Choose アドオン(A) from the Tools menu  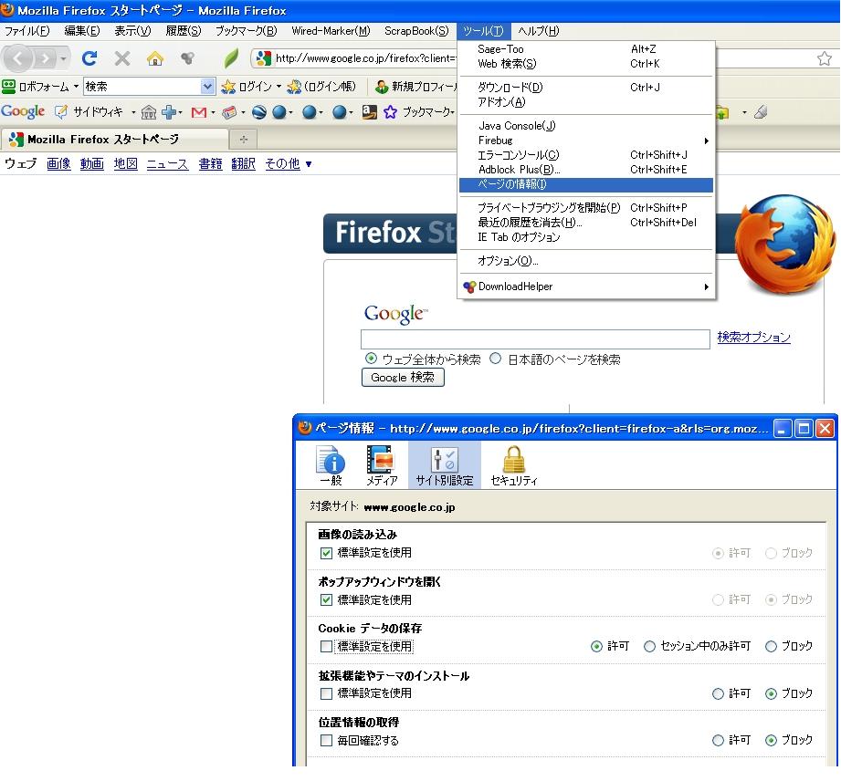[586, 102]
